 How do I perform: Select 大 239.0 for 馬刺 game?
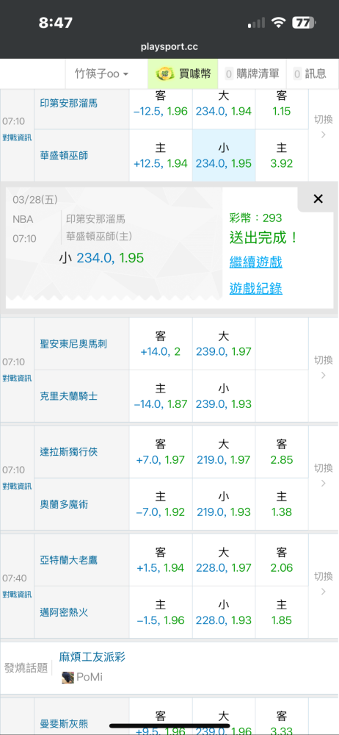224,344
